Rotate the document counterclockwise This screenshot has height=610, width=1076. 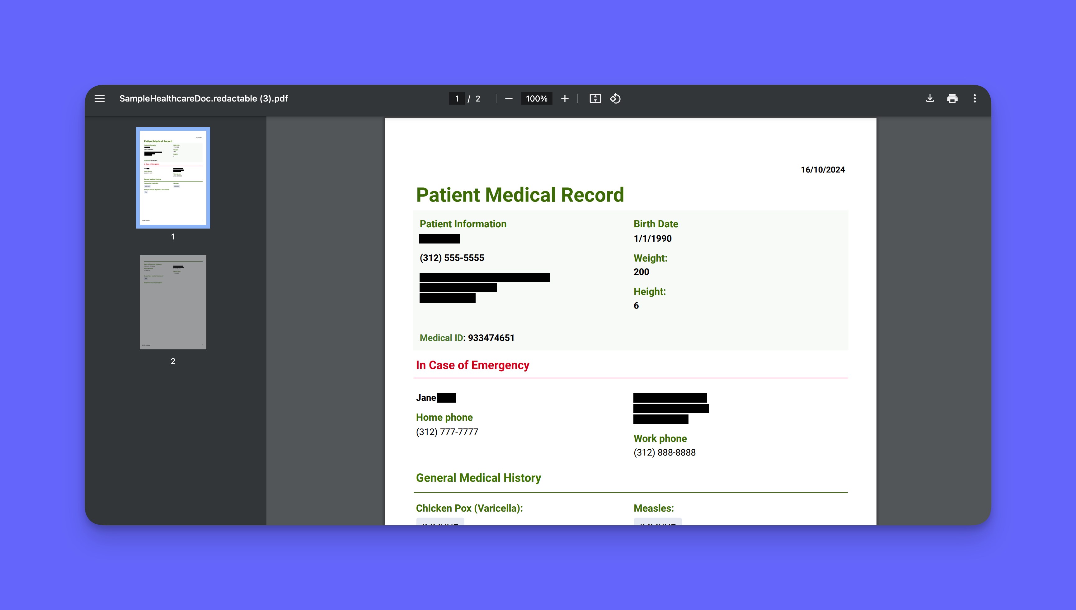pos(615,98)
